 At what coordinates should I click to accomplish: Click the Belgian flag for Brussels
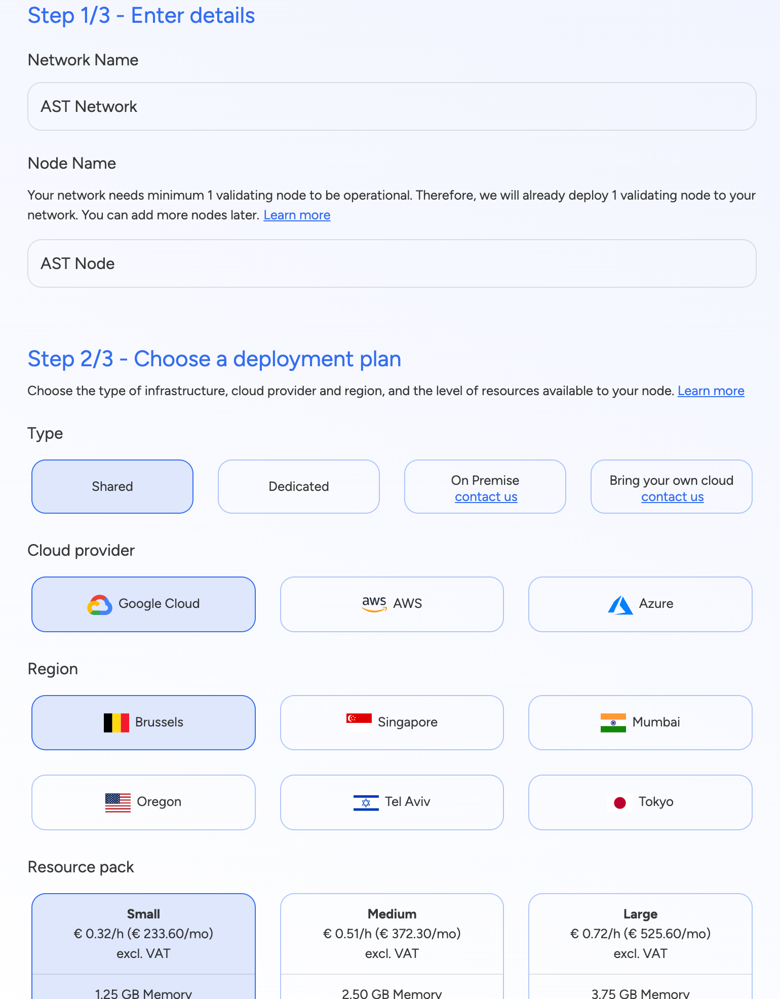(x=116, y=723)
